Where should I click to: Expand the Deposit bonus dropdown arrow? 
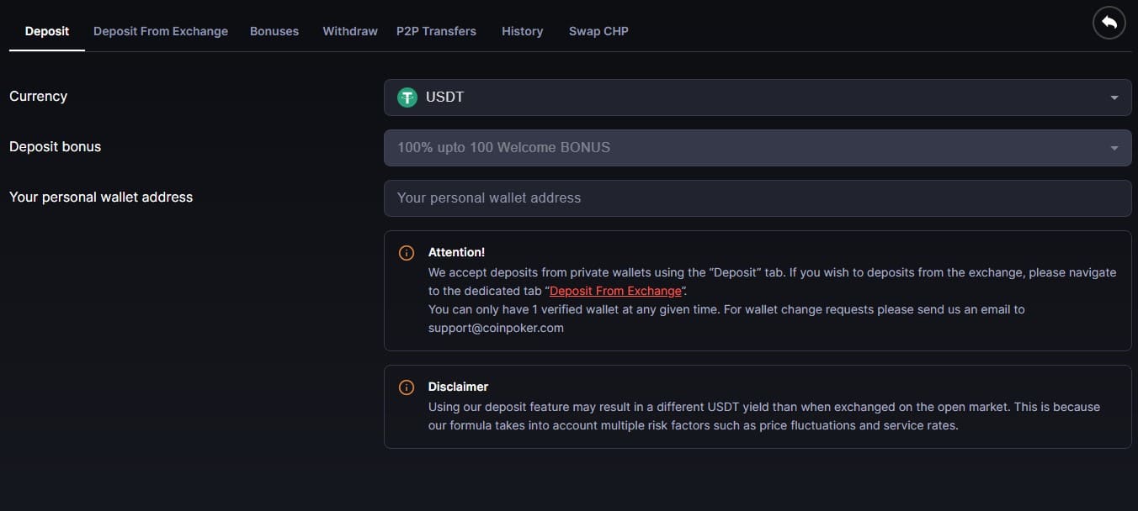click(x=1114, y=148)
